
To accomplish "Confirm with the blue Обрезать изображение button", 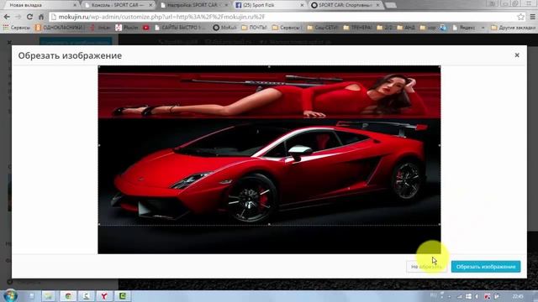I will pyautogui.click(x=486, y=267).
